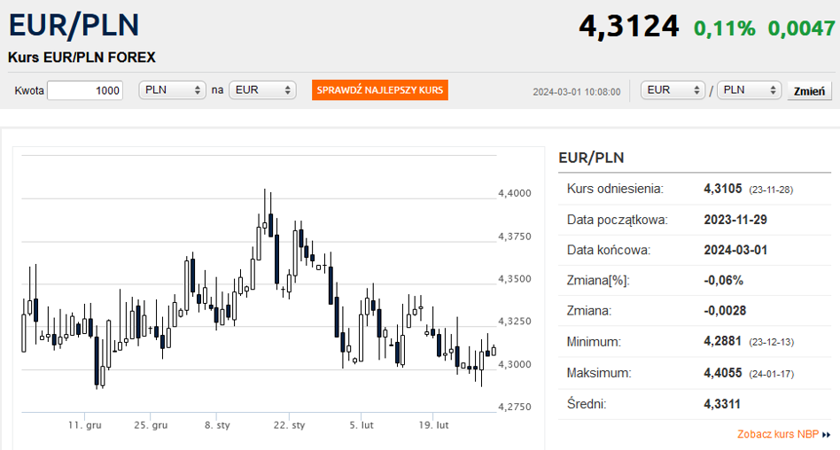Image resolution: width=840 pixels, height=450 pixels.
Task: Click the 4,4000 price axis label
Action: [x=515, y=193]
